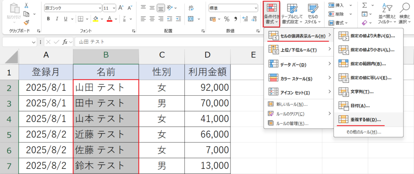Open 条件付き書式 menu button
The height and width of the screenshot is (174, 414).
point(271,14)
